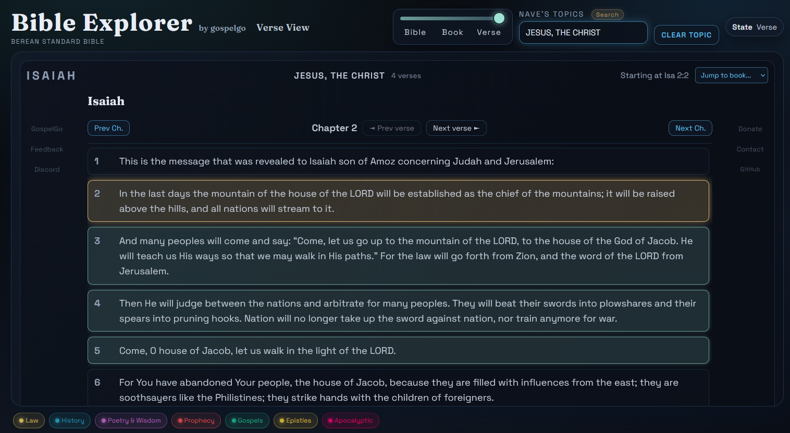The image size is (790, 433).
Task: Click the Bible Explorer logo
Action: 103,22
